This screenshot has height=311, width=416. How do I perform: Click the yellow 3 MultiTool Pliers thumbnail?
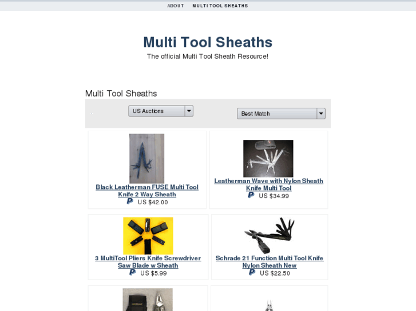[x=148, y=236]
